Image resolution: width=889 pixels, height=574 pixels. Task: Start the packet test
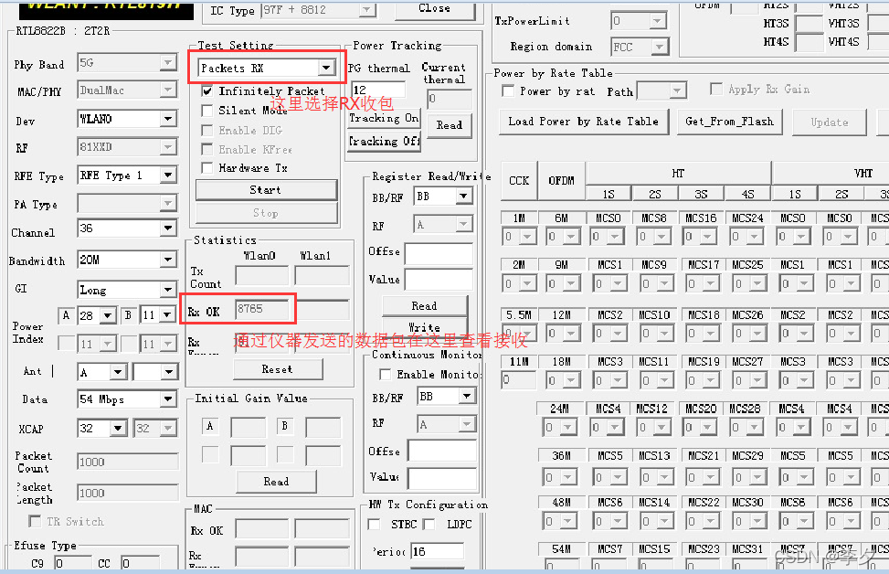pos(266,190)
